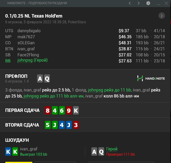
Task: Click the Герой link in showdown
Action: tap(112, 149)
